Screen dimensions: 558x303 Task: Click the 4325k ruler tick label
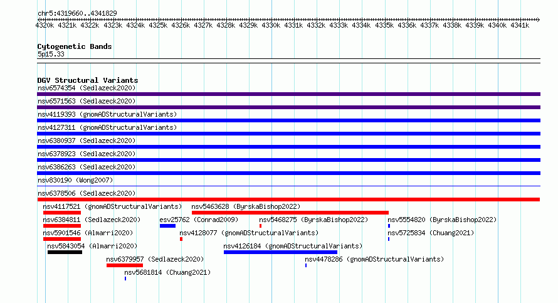[x=158, y=25]
